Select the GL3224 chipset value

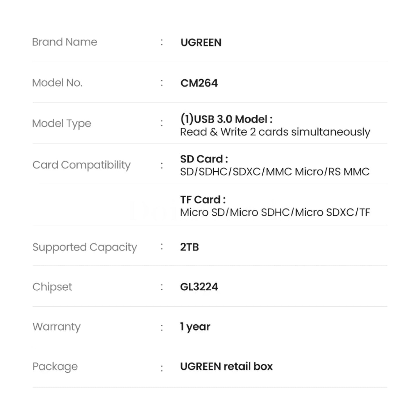[x=199, y=287]
